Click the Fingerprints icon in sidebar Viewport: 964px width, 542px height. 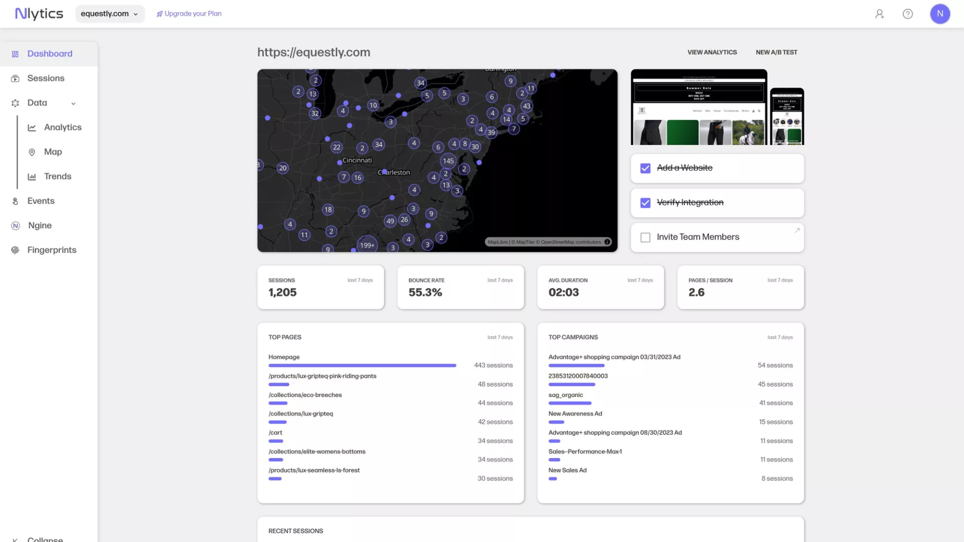click(15, 250)
